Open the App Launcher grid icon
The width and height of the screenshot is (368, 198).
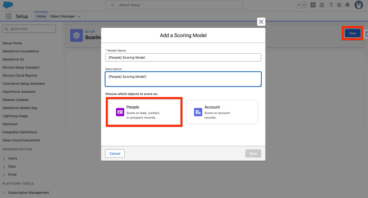tap(9, 17)
